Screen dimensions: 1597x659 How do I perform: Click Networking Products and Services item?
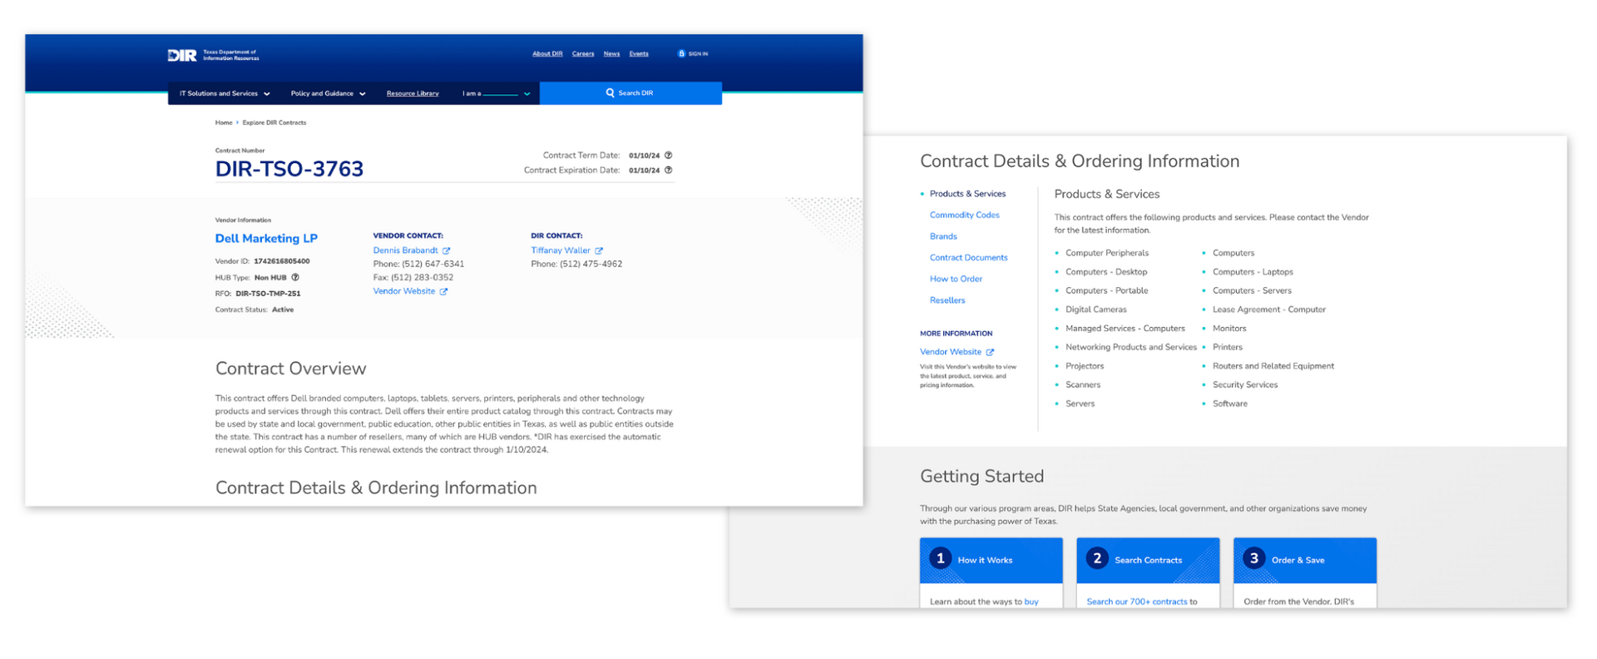[1131, 348]
